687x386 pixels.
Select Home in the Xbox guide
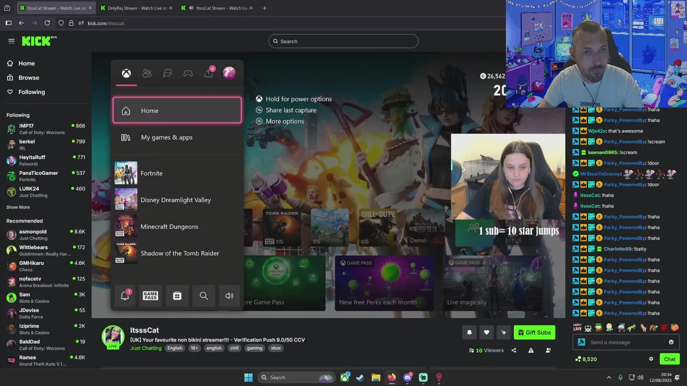177,110
